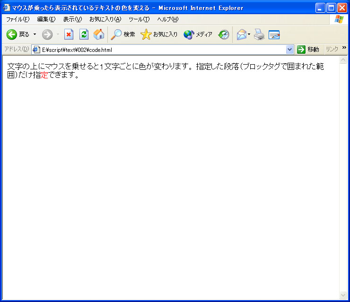The image size is (350, 302).
Task: Click the IE icon in title bar
Action: point(7,8)
